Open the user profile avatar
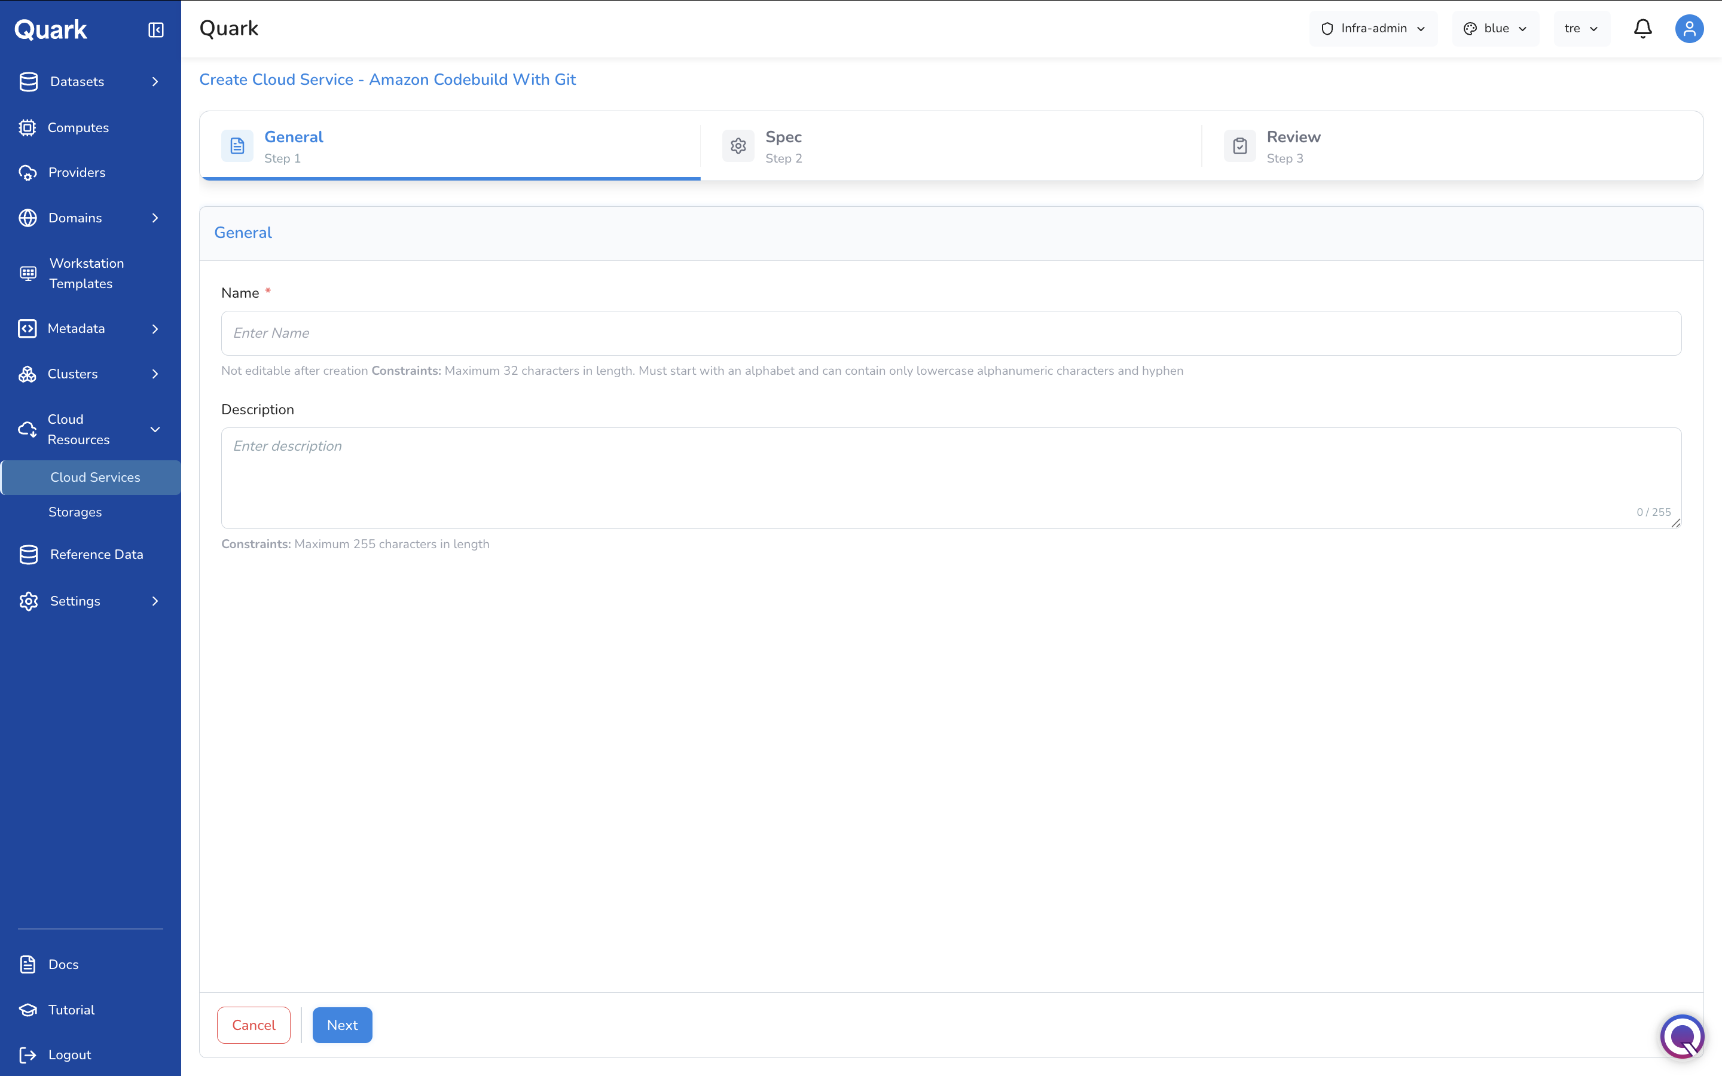The height and width of the screenshot is (1076, 1722). coord(1689,29)
